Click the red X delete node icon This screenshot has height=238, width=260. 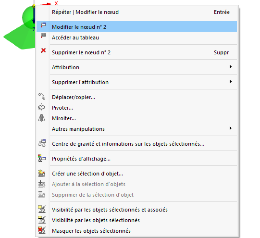pos(43,50)
